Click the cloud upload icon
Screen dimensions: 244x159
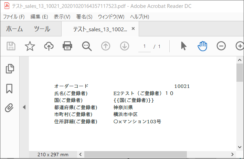pos(49,46)
